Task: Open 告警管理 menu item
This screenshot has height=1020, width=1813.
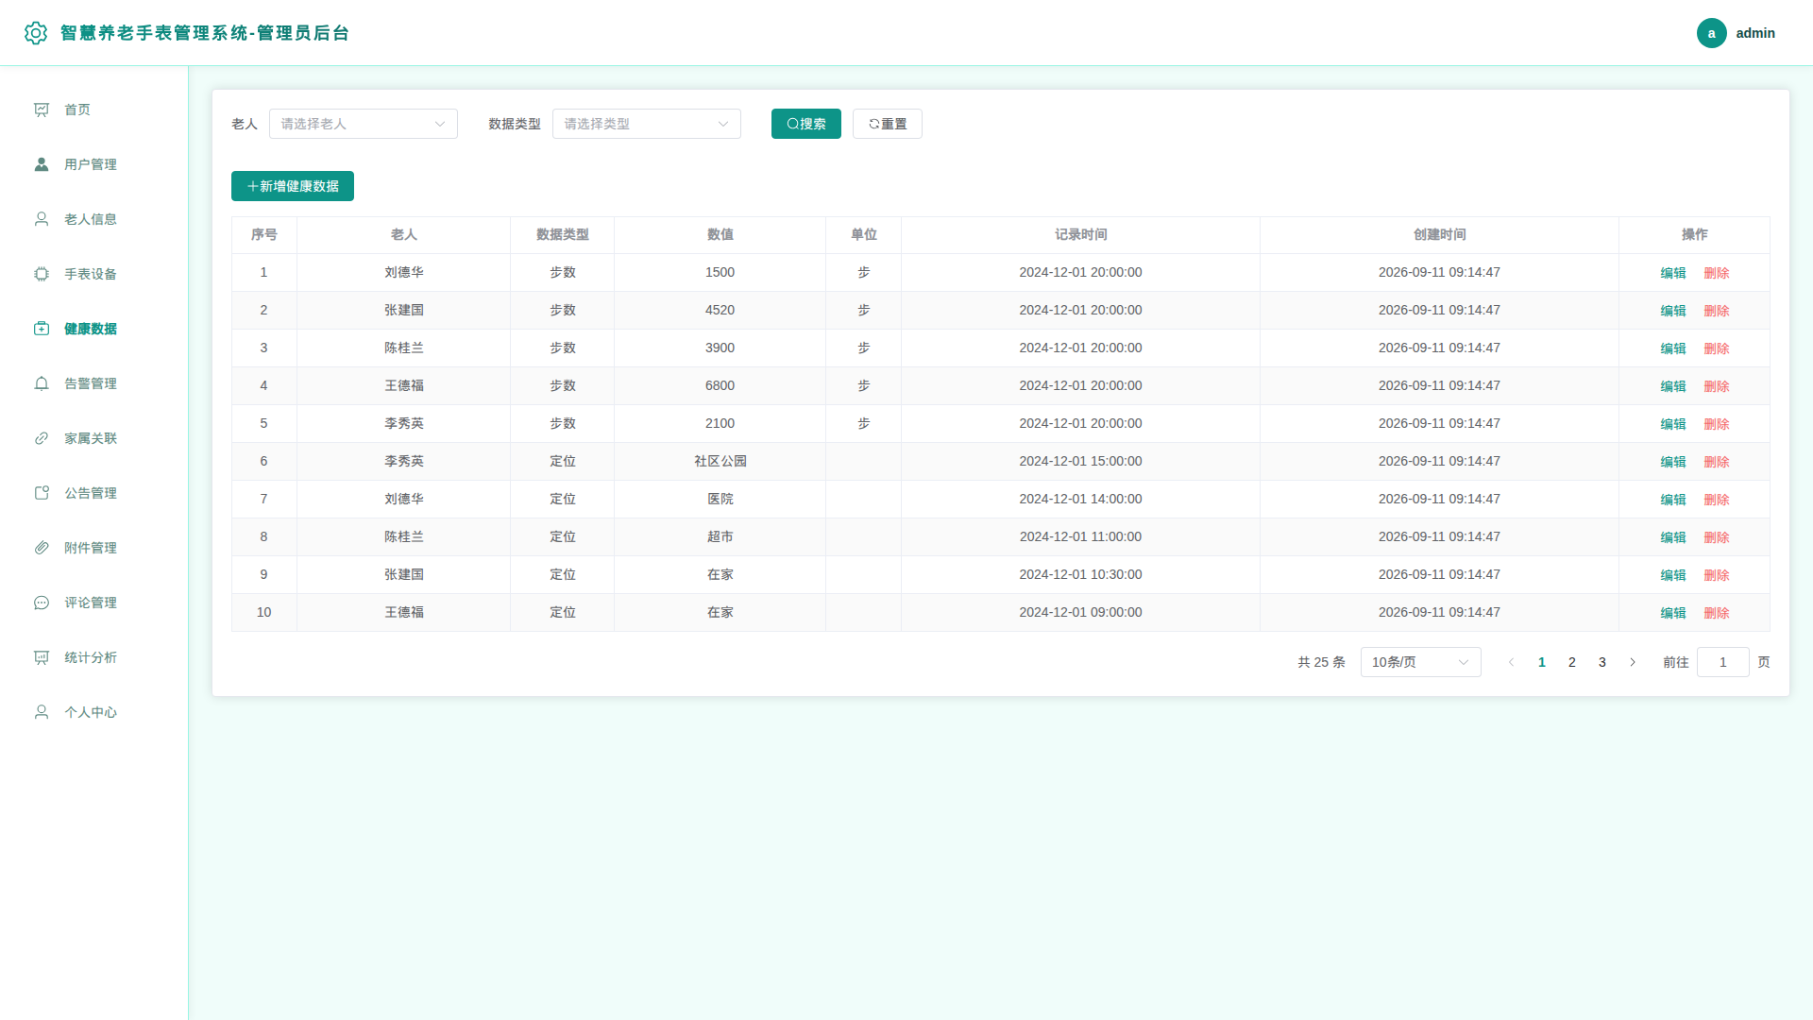Action: (93, 383)
